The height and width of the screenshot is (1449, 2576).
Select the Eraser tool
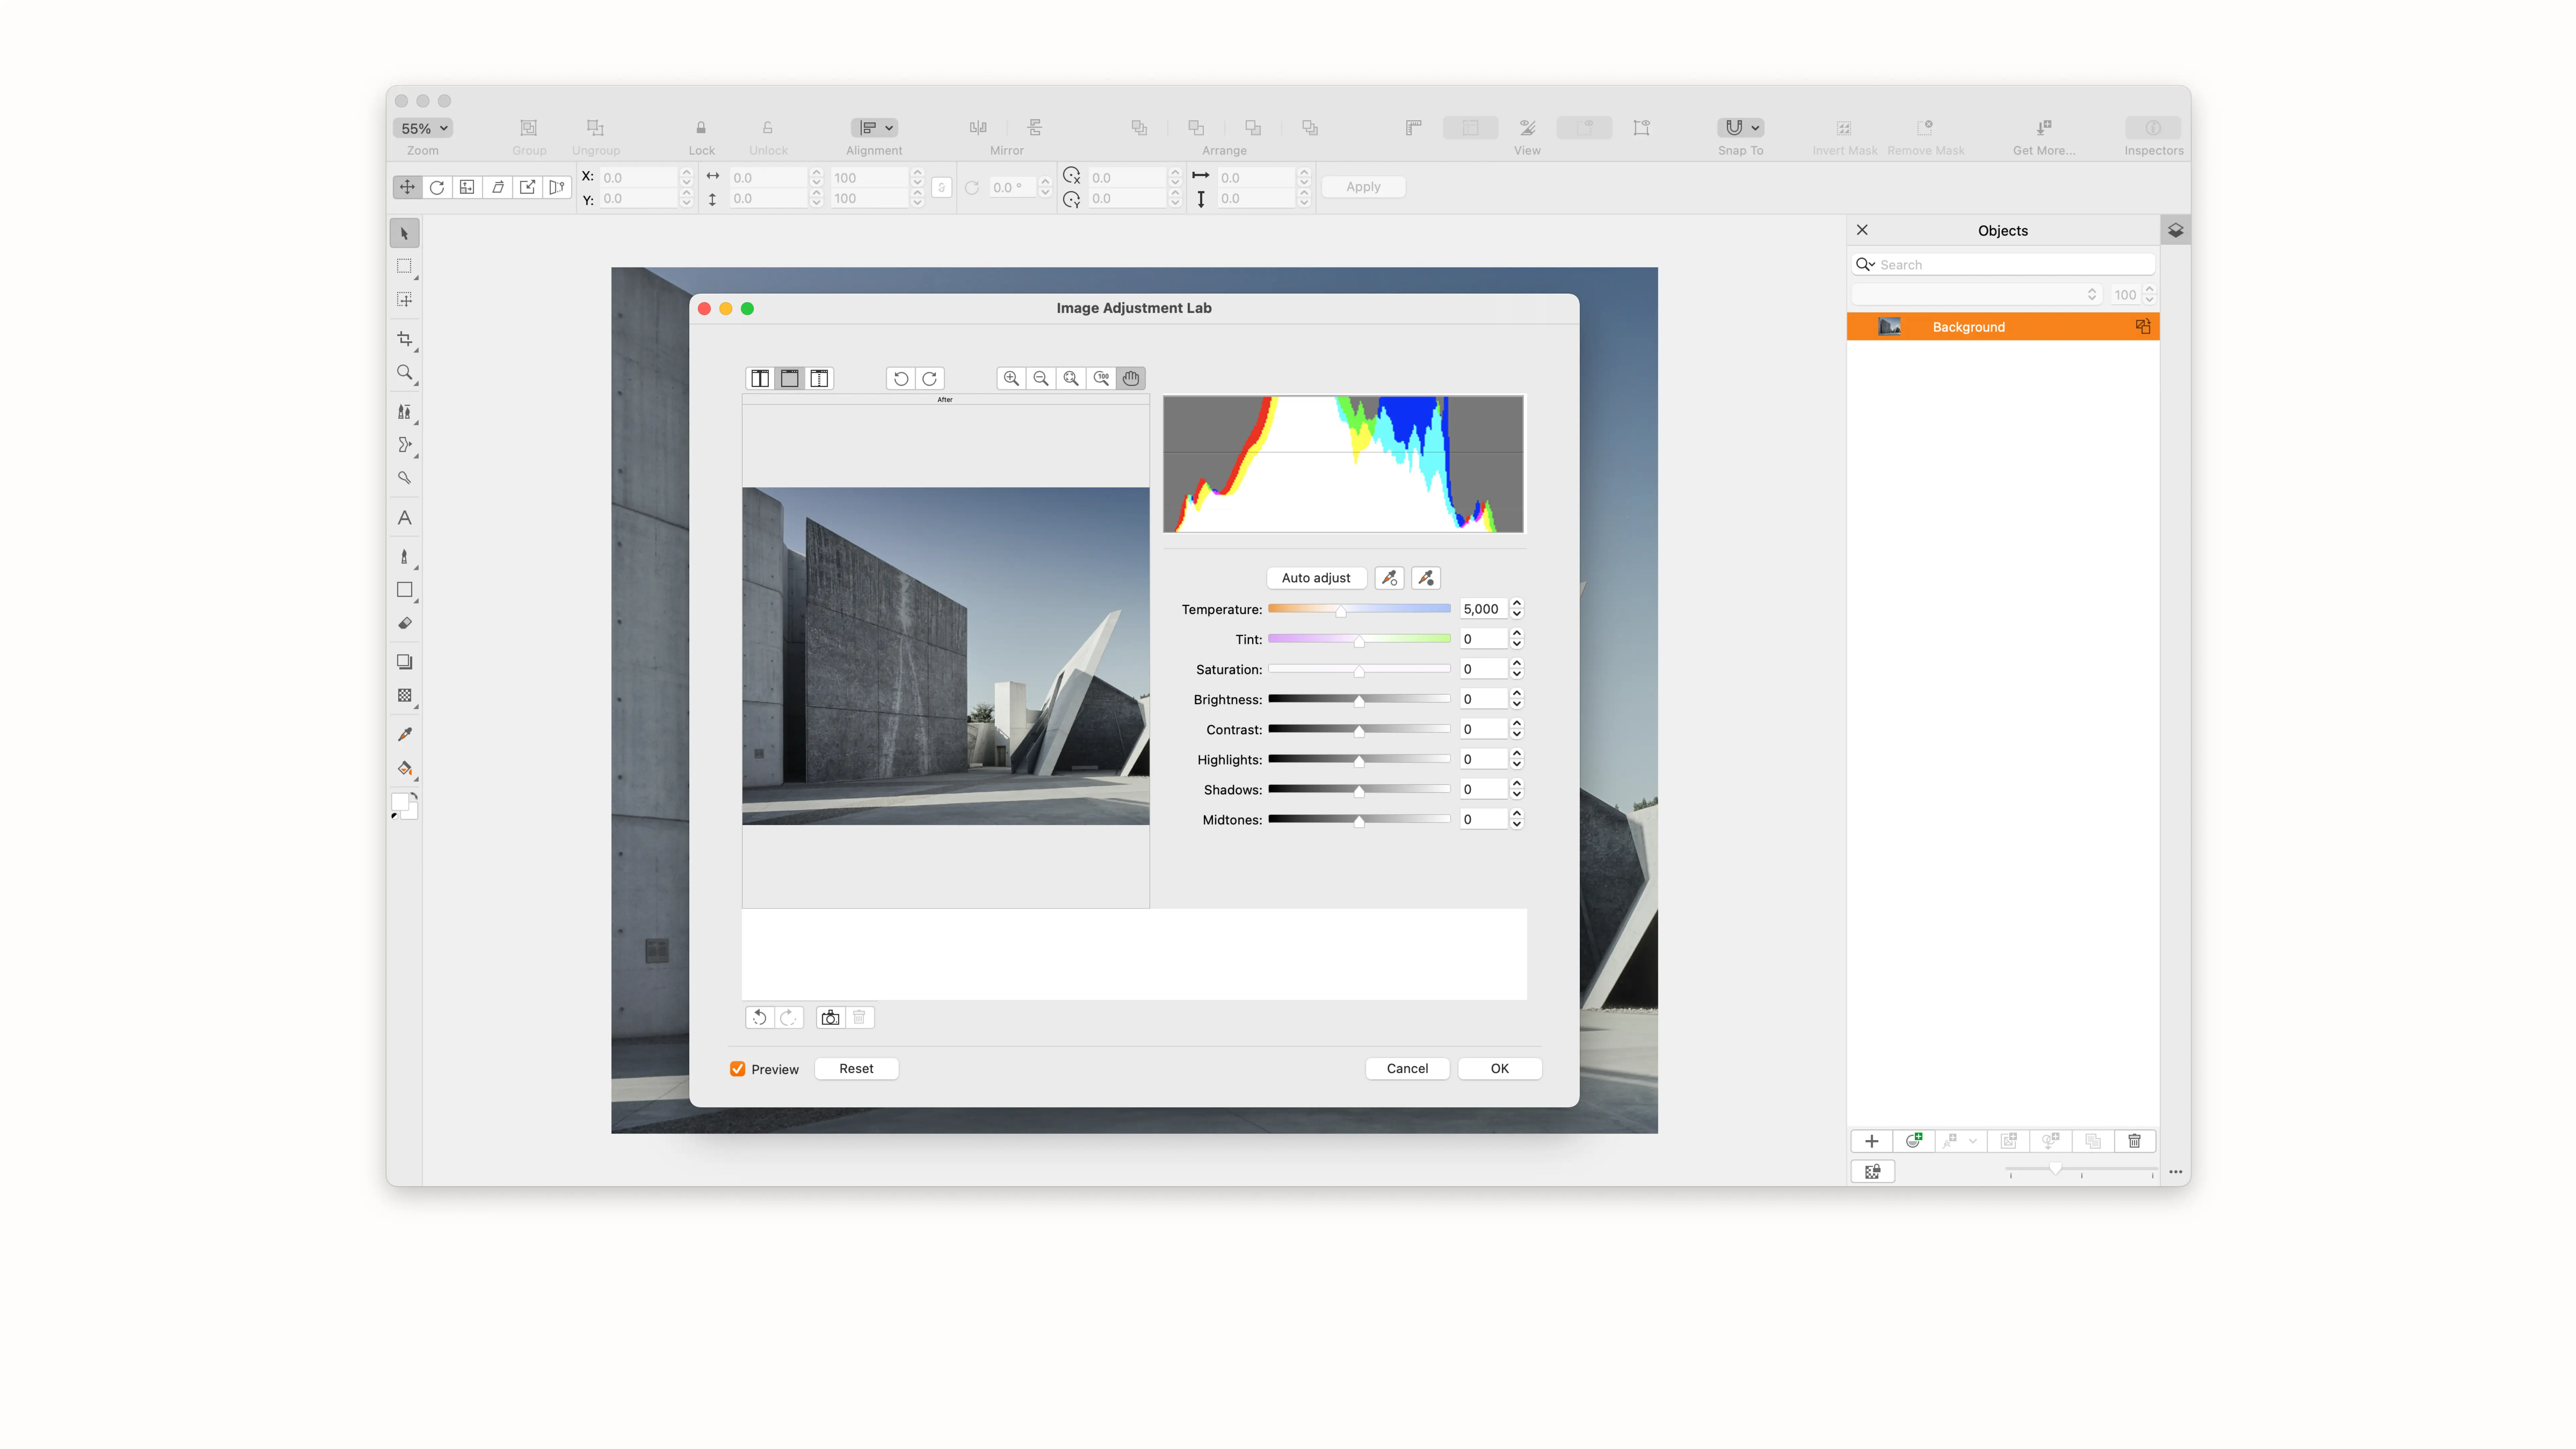click(404, 623)
